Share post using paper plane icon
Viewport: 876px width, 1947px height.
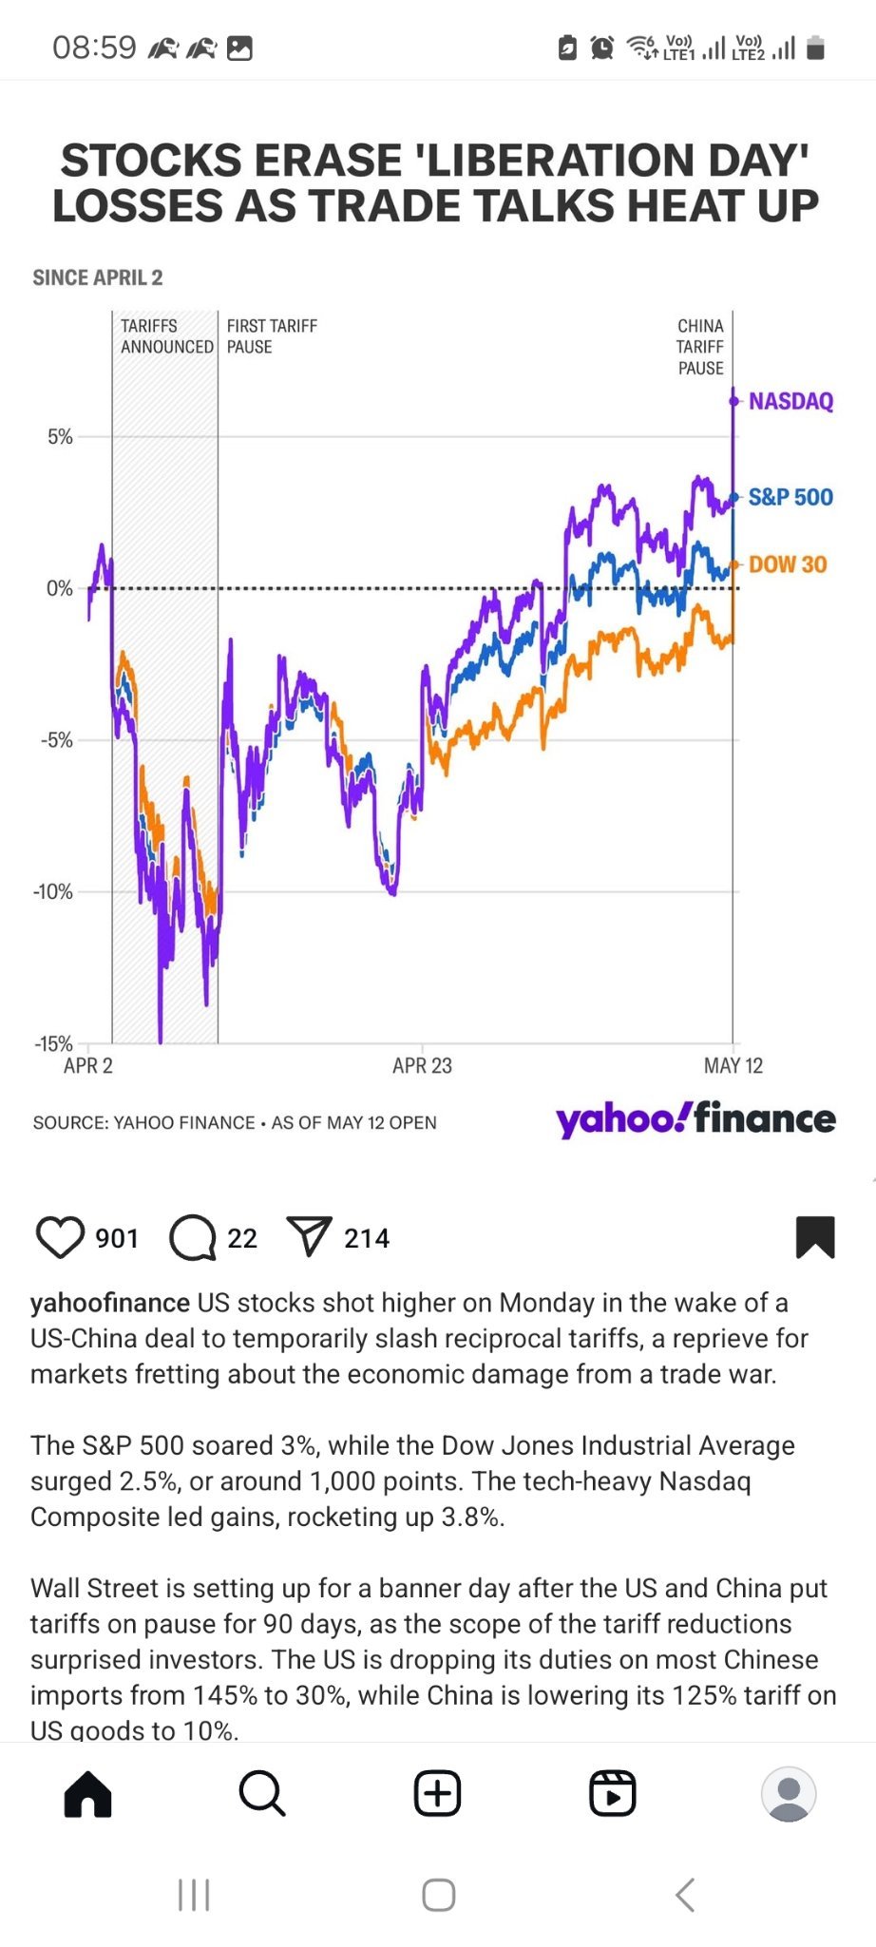(309, 1236)
